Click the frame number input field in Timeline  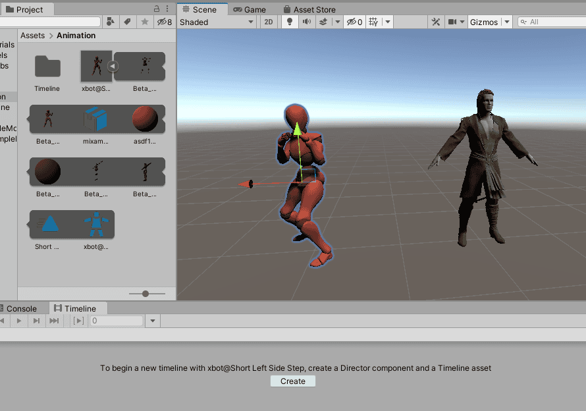pos(117,321)
